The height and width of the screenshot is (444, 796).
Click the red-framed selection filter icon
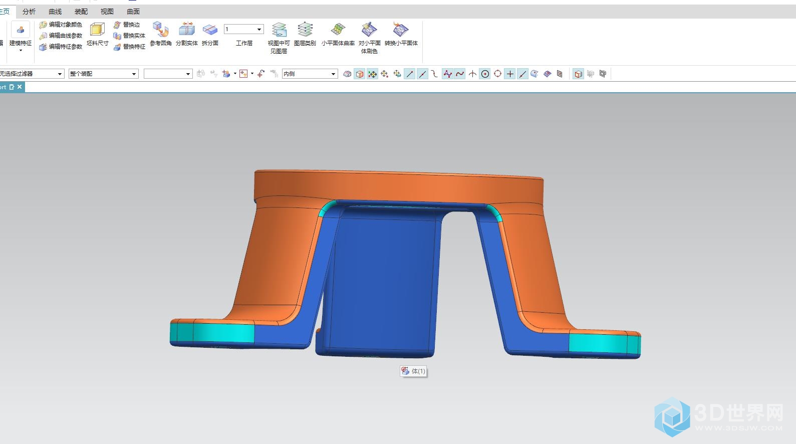(x=243, y=74)
